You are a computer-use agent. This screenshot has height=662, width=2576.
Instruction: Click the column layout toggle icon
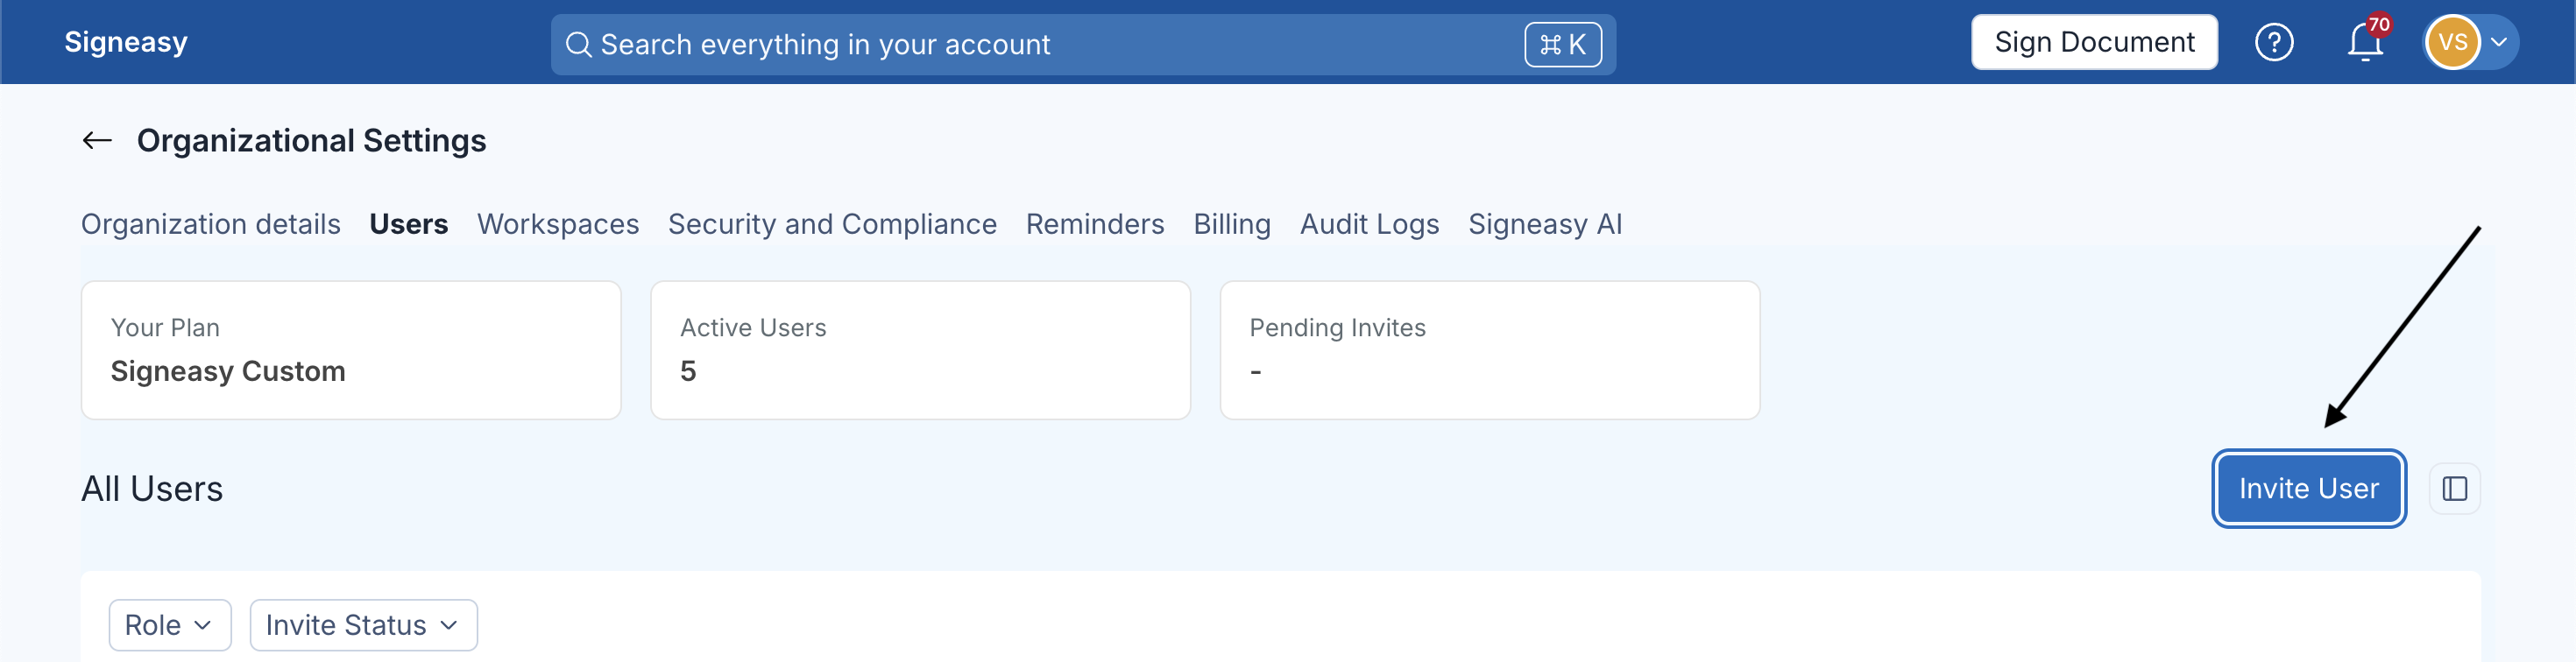click(x=2454, y=489)
